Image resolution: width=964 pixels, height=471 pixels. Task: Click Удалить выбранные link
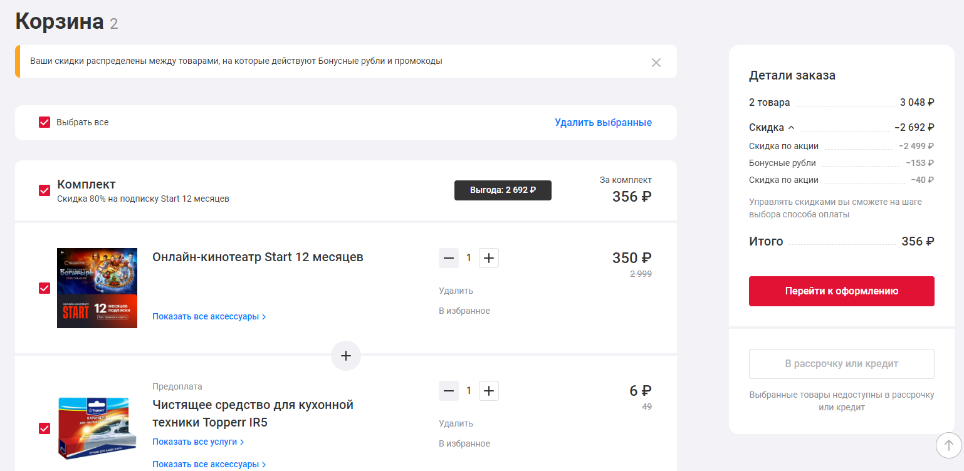[x=603, y=122]
